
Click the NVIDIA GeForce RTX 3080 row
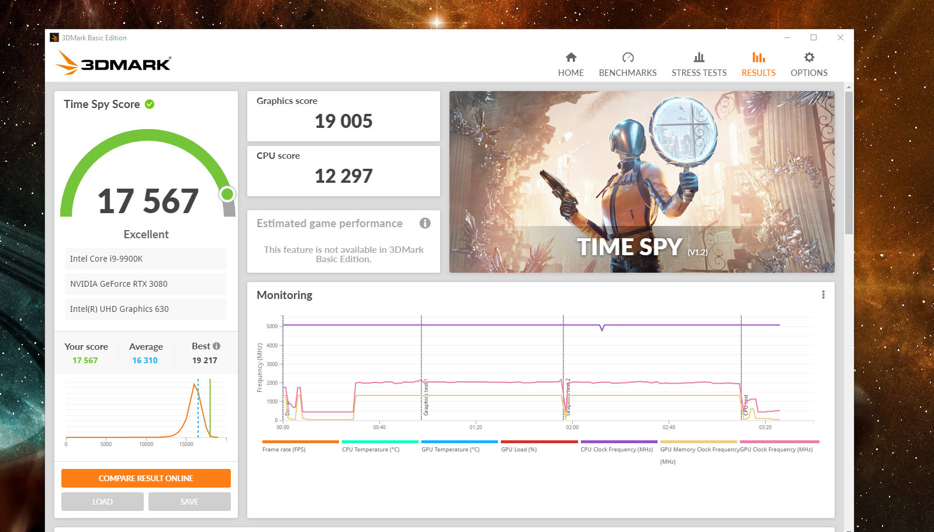146,284
